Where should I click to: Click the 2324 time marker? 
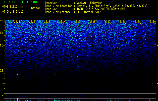[x=62, y=22]
